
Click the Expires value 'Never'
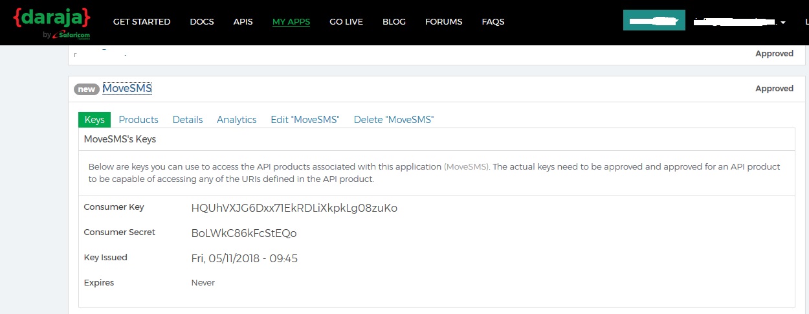pyautogui.click(x=203, y=283)
